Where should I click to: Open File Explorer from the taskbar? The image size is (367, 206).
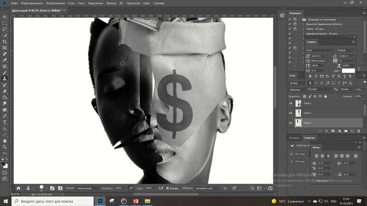tap(147, 201)
